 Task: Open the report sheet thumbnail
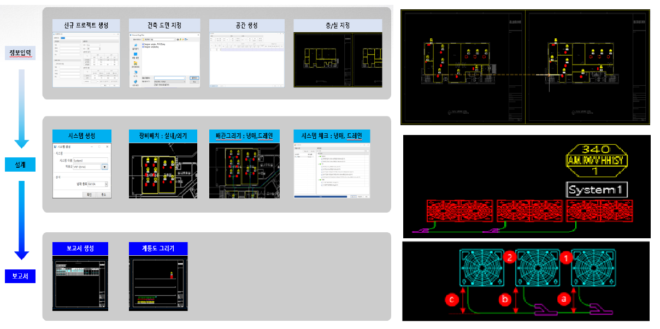pyautogui.click(x=80, y=284)
